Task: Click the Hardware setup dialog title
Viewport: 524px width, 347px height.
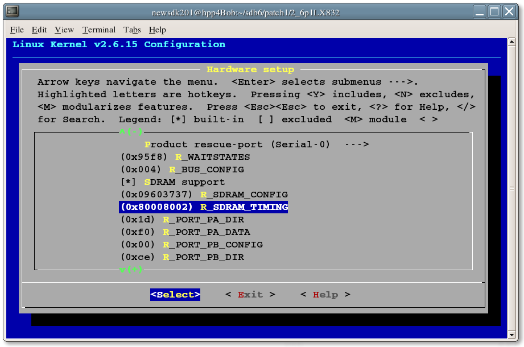Action: click(250, 69)
